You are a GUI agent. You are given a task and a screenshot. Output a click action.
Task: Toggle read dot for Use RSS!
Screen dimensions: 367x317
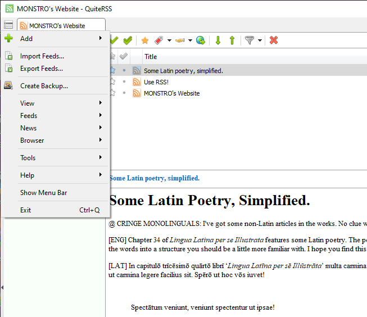(x=124, y=81)
